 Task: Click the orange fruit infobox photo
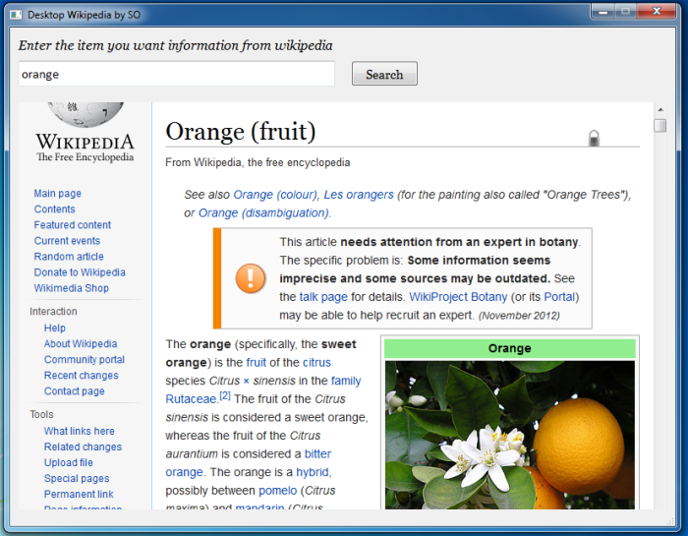510,435
